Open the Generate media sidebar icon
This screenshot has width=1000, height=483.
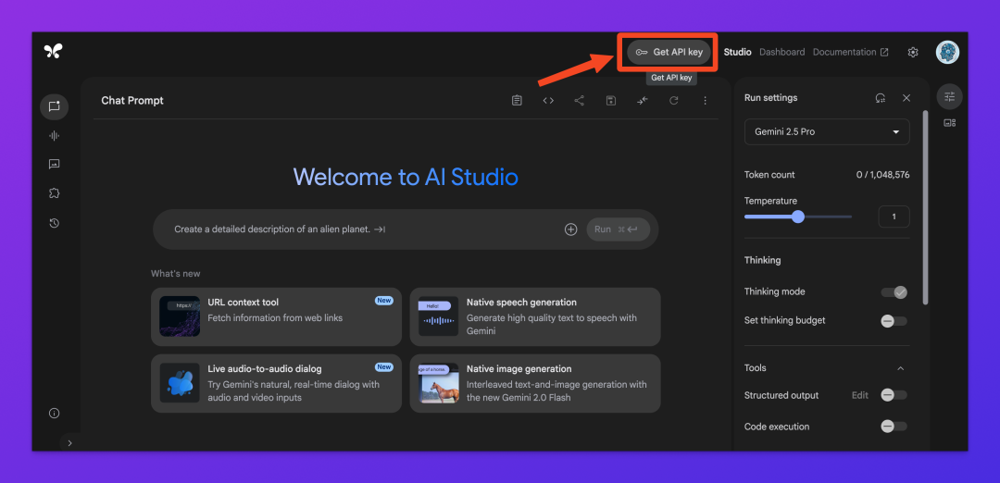click(55, 165)
